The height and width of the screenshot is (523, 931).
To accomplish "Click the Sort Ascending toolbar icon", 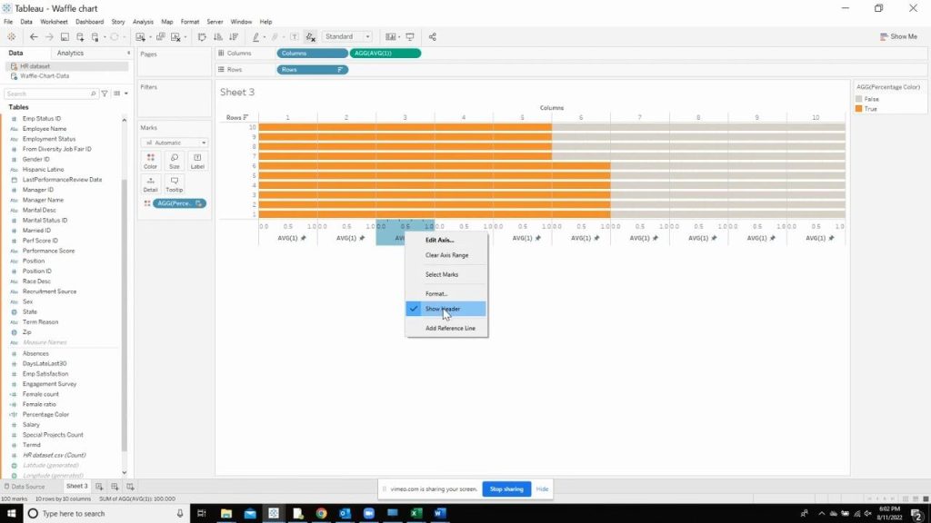I will pos(218,37).
